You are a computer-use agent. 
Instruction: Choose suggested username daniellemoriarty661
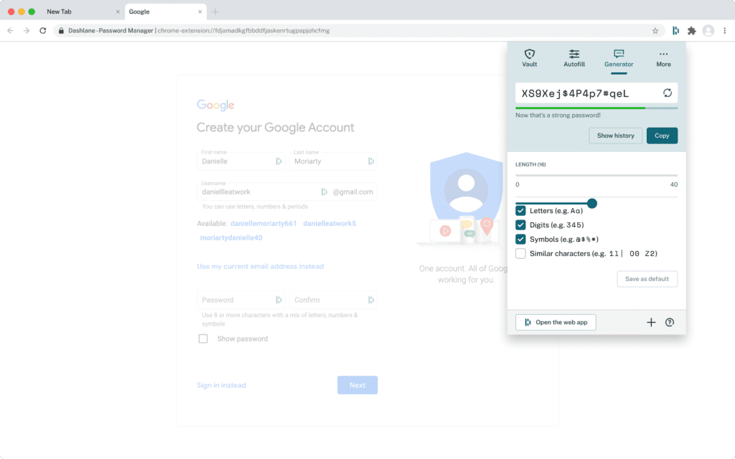click(x=263, y=224)
